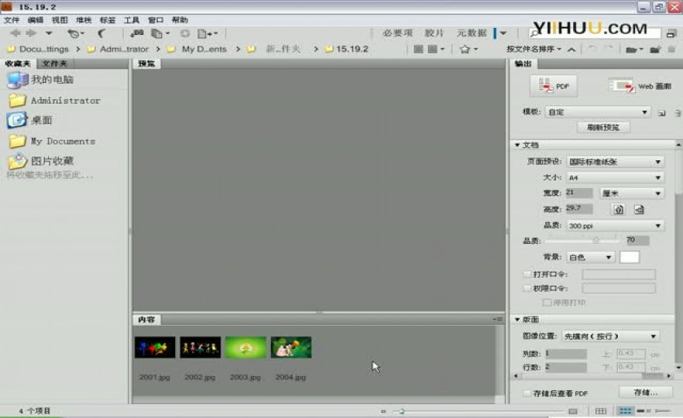Toggle the 停用打印 checkbox
Screen dimensions: 683x418
547,302
